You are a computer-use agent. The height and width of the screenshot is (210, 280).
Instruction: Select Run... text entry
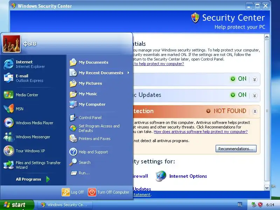tap(84, 173)
